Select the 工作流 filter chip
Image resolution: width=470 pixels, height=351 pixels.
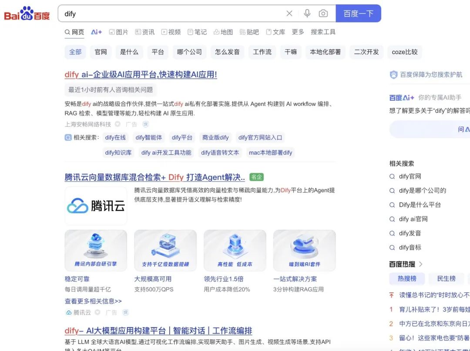pyautogui.click(x=262, y=52)
